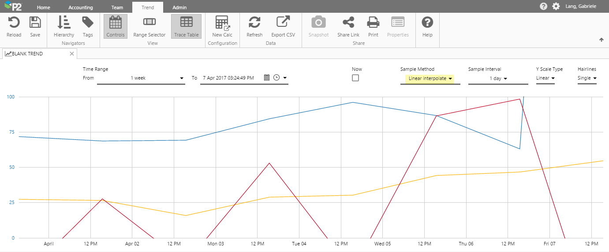Show the Range Selector slider

pos(149,26)
